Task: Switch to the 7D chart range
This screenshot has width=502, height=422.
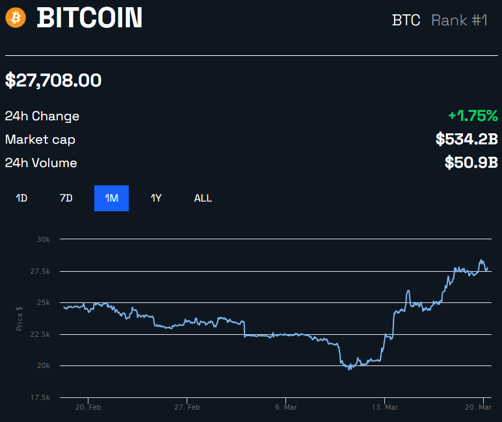Action: [x=66, y=198]
